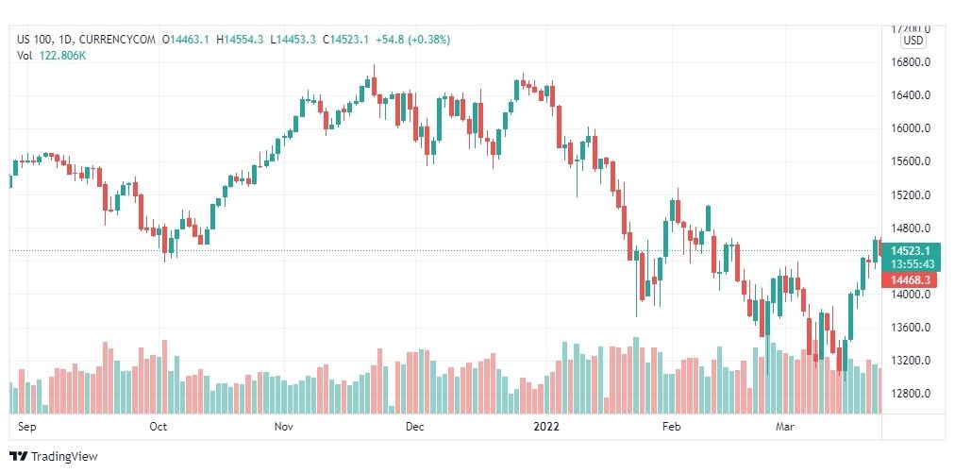
Task: Select the Sep label on time axis
Action: tap(27, 427)
